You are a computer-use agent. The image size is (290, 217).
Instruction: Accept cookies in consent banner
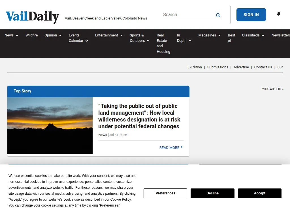[259, 193]
